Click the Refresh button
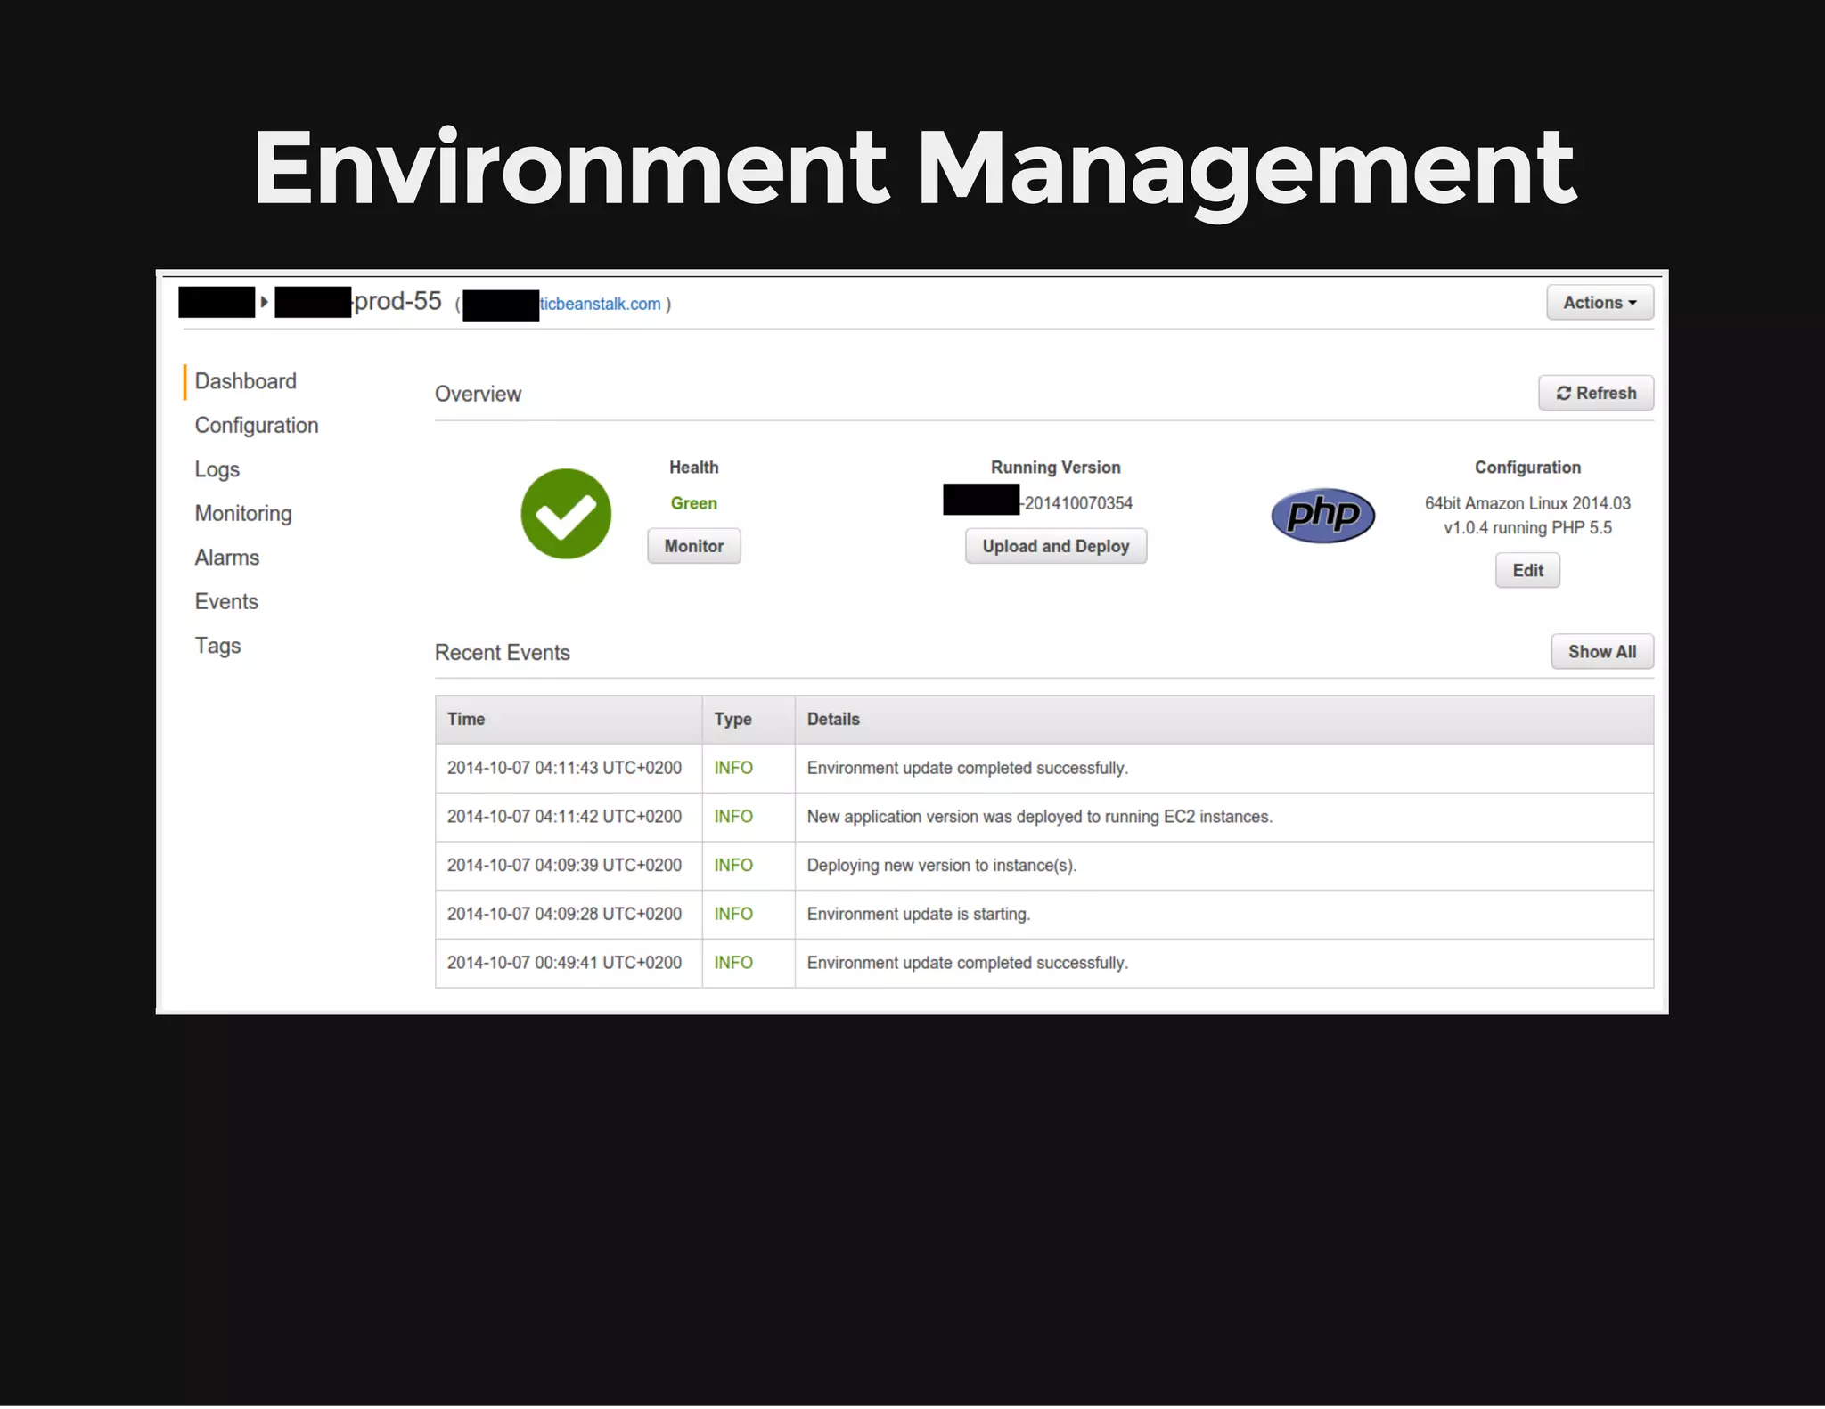 pos(1596,393)
